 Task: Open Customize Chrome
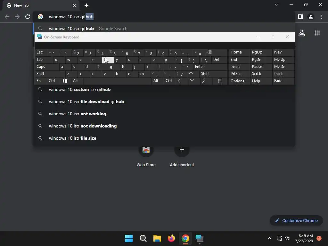click(296, 220)
